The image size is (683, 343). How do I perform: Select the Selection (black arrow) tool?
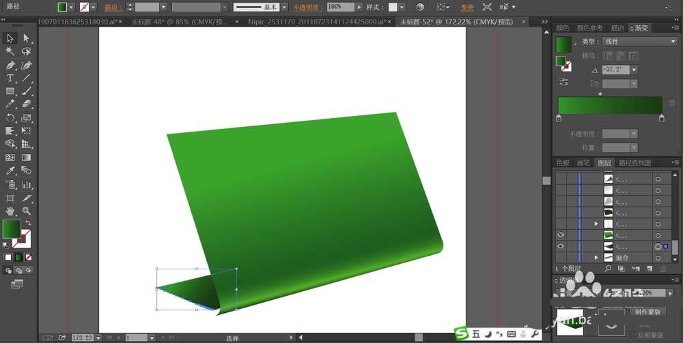(x=10, y=38)
